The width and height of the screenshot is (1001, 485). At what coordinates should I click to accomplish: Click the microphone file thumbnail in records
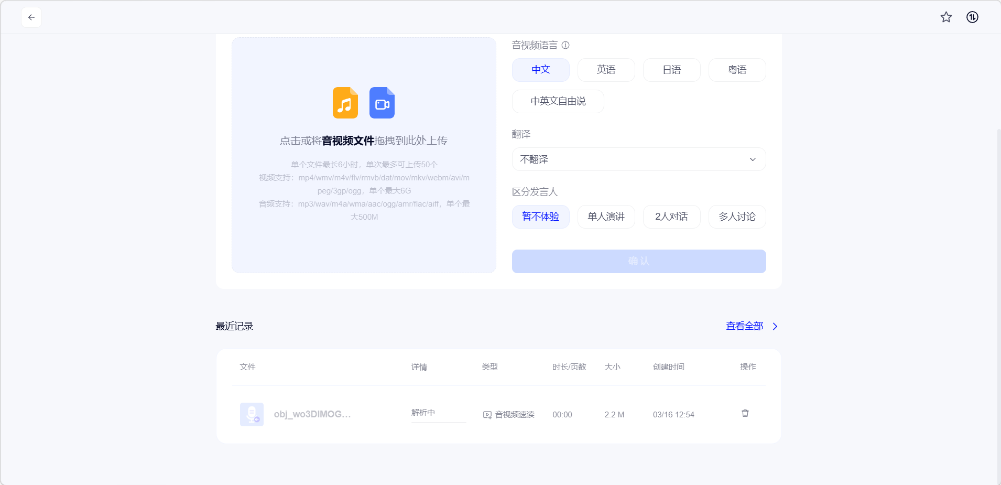point(252,414)
